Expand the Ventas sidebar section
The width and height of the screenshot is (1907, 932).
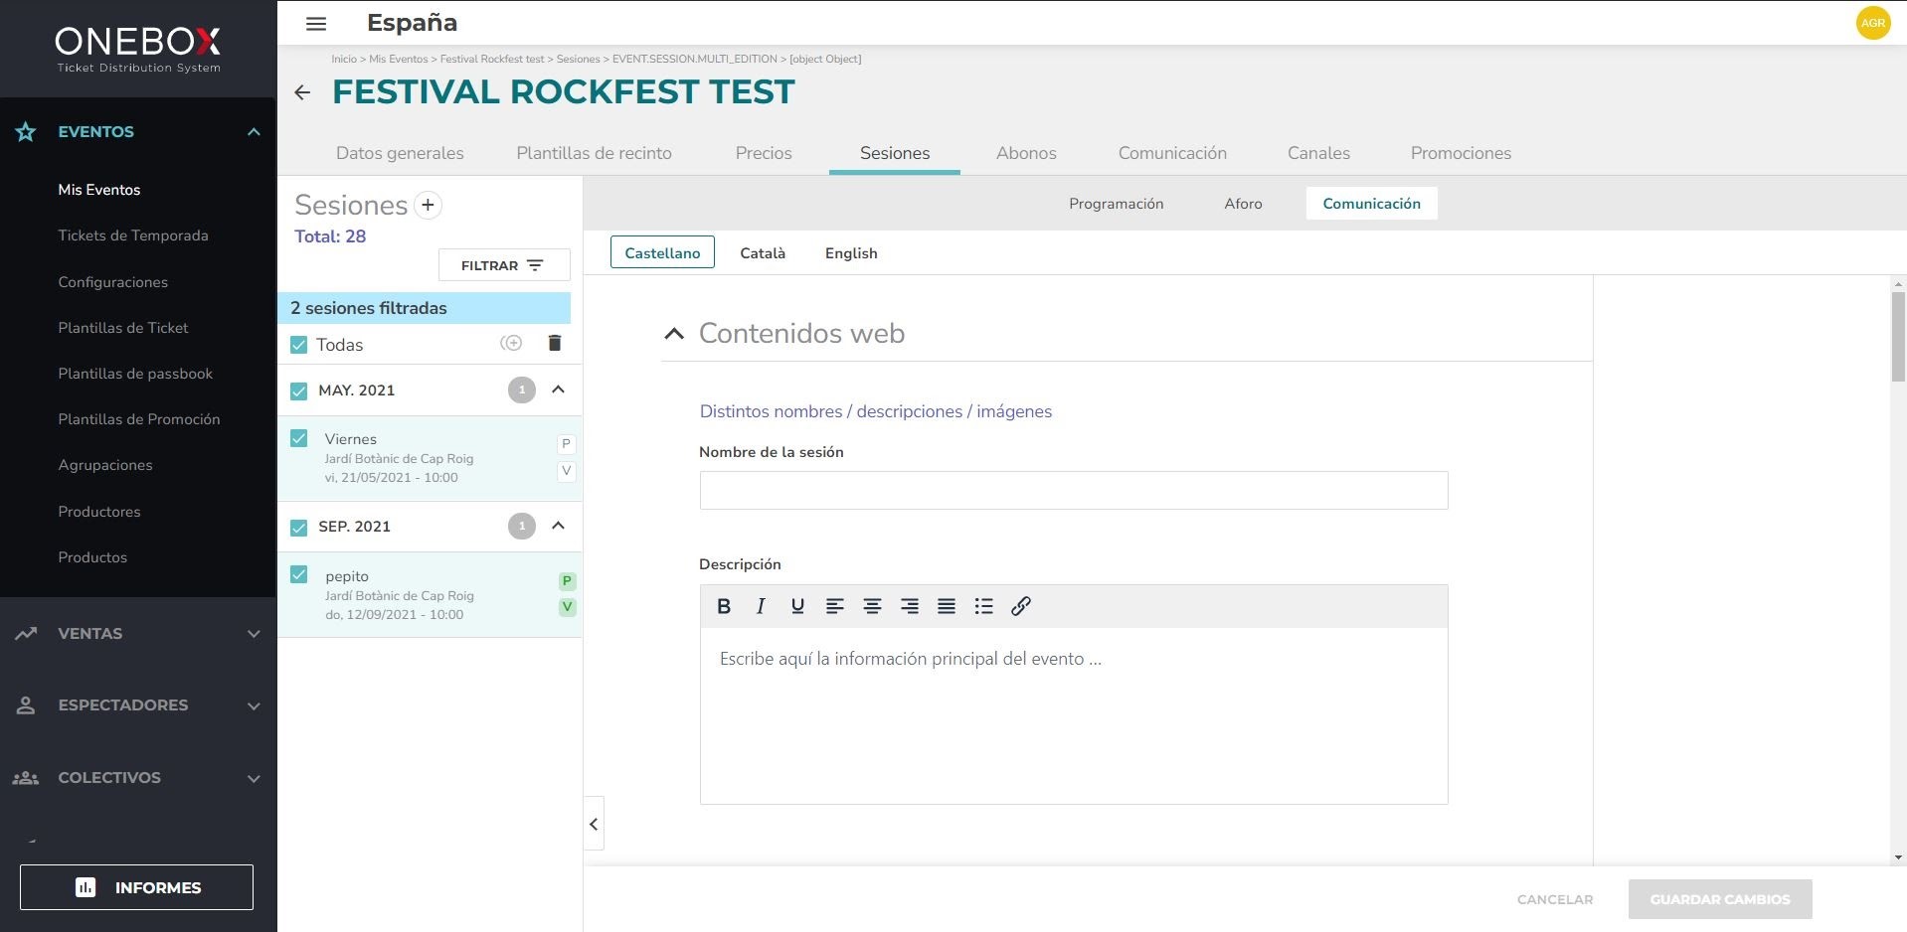254,634
